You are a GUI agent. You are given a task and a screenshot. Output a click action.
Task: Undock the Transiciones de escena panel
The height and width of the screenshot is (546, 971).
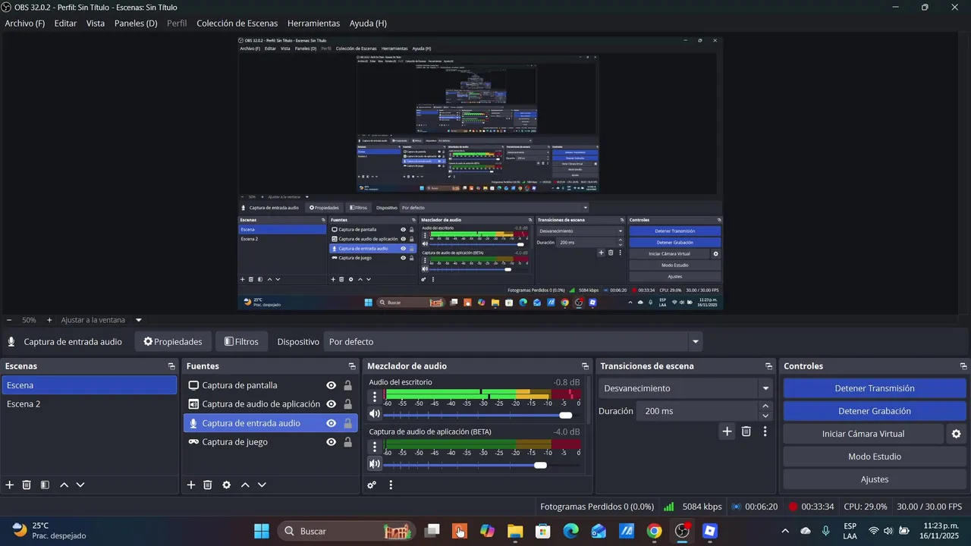coord(768,366)
